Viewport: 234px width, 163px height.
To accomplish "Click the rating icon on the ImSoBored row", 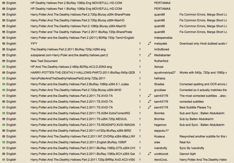I will coord(4,49).
